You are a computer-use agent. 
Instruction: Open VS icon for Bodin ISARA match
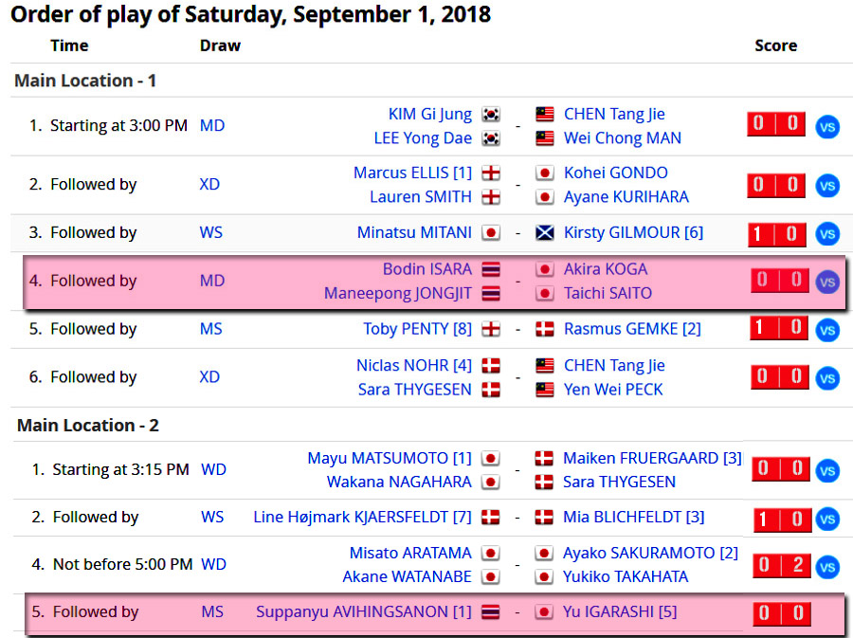[x=827, y=282]
